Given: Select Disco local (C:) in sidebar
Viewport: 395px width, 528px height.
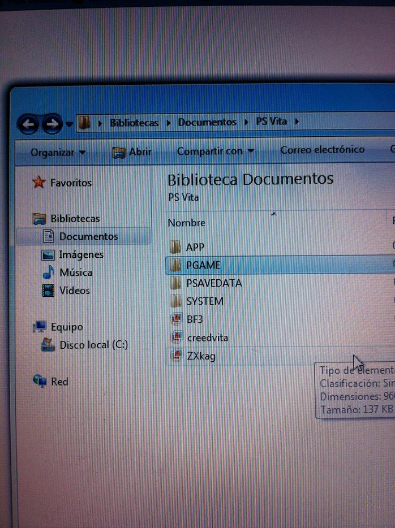Looking at the screenshot, I should [94, 345].
